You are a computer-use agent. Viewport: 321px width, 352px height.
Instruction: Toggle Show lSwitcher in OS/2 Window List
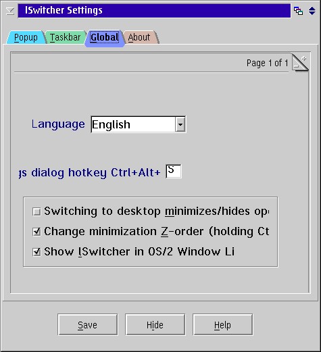(x=36, y=252)
